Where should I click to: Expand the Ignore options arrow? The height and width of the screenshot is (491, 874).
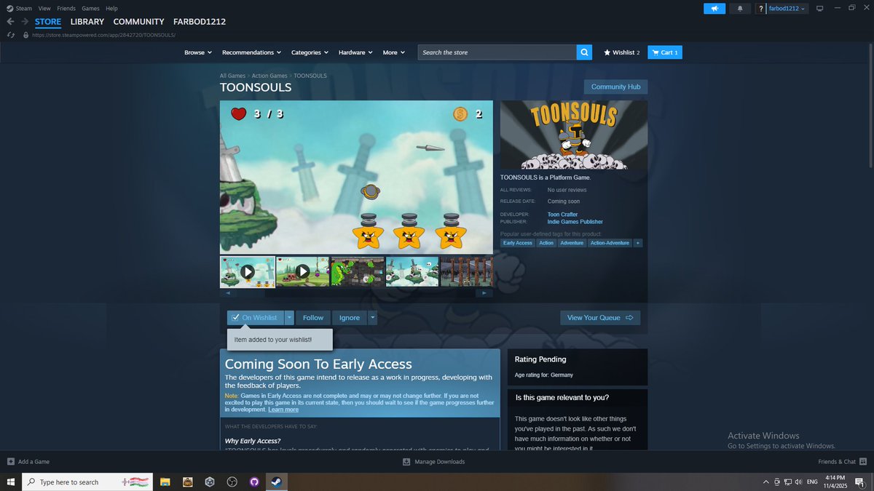coord(372,317)
